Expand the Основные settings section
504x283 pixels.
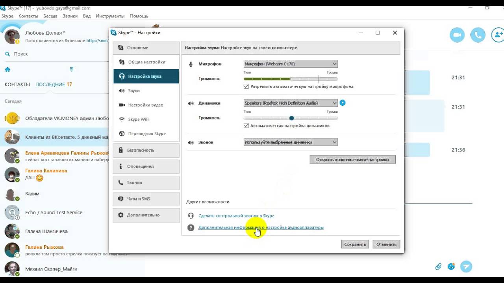pos(146,48)
